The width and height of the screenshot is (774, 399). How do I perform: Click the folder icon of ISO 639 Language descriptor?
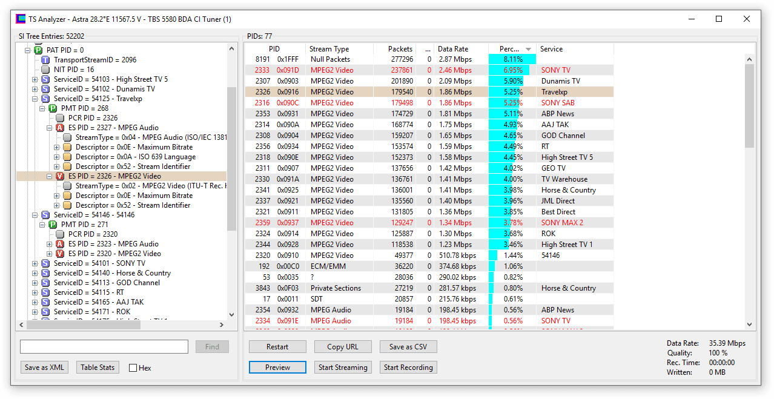67,157
